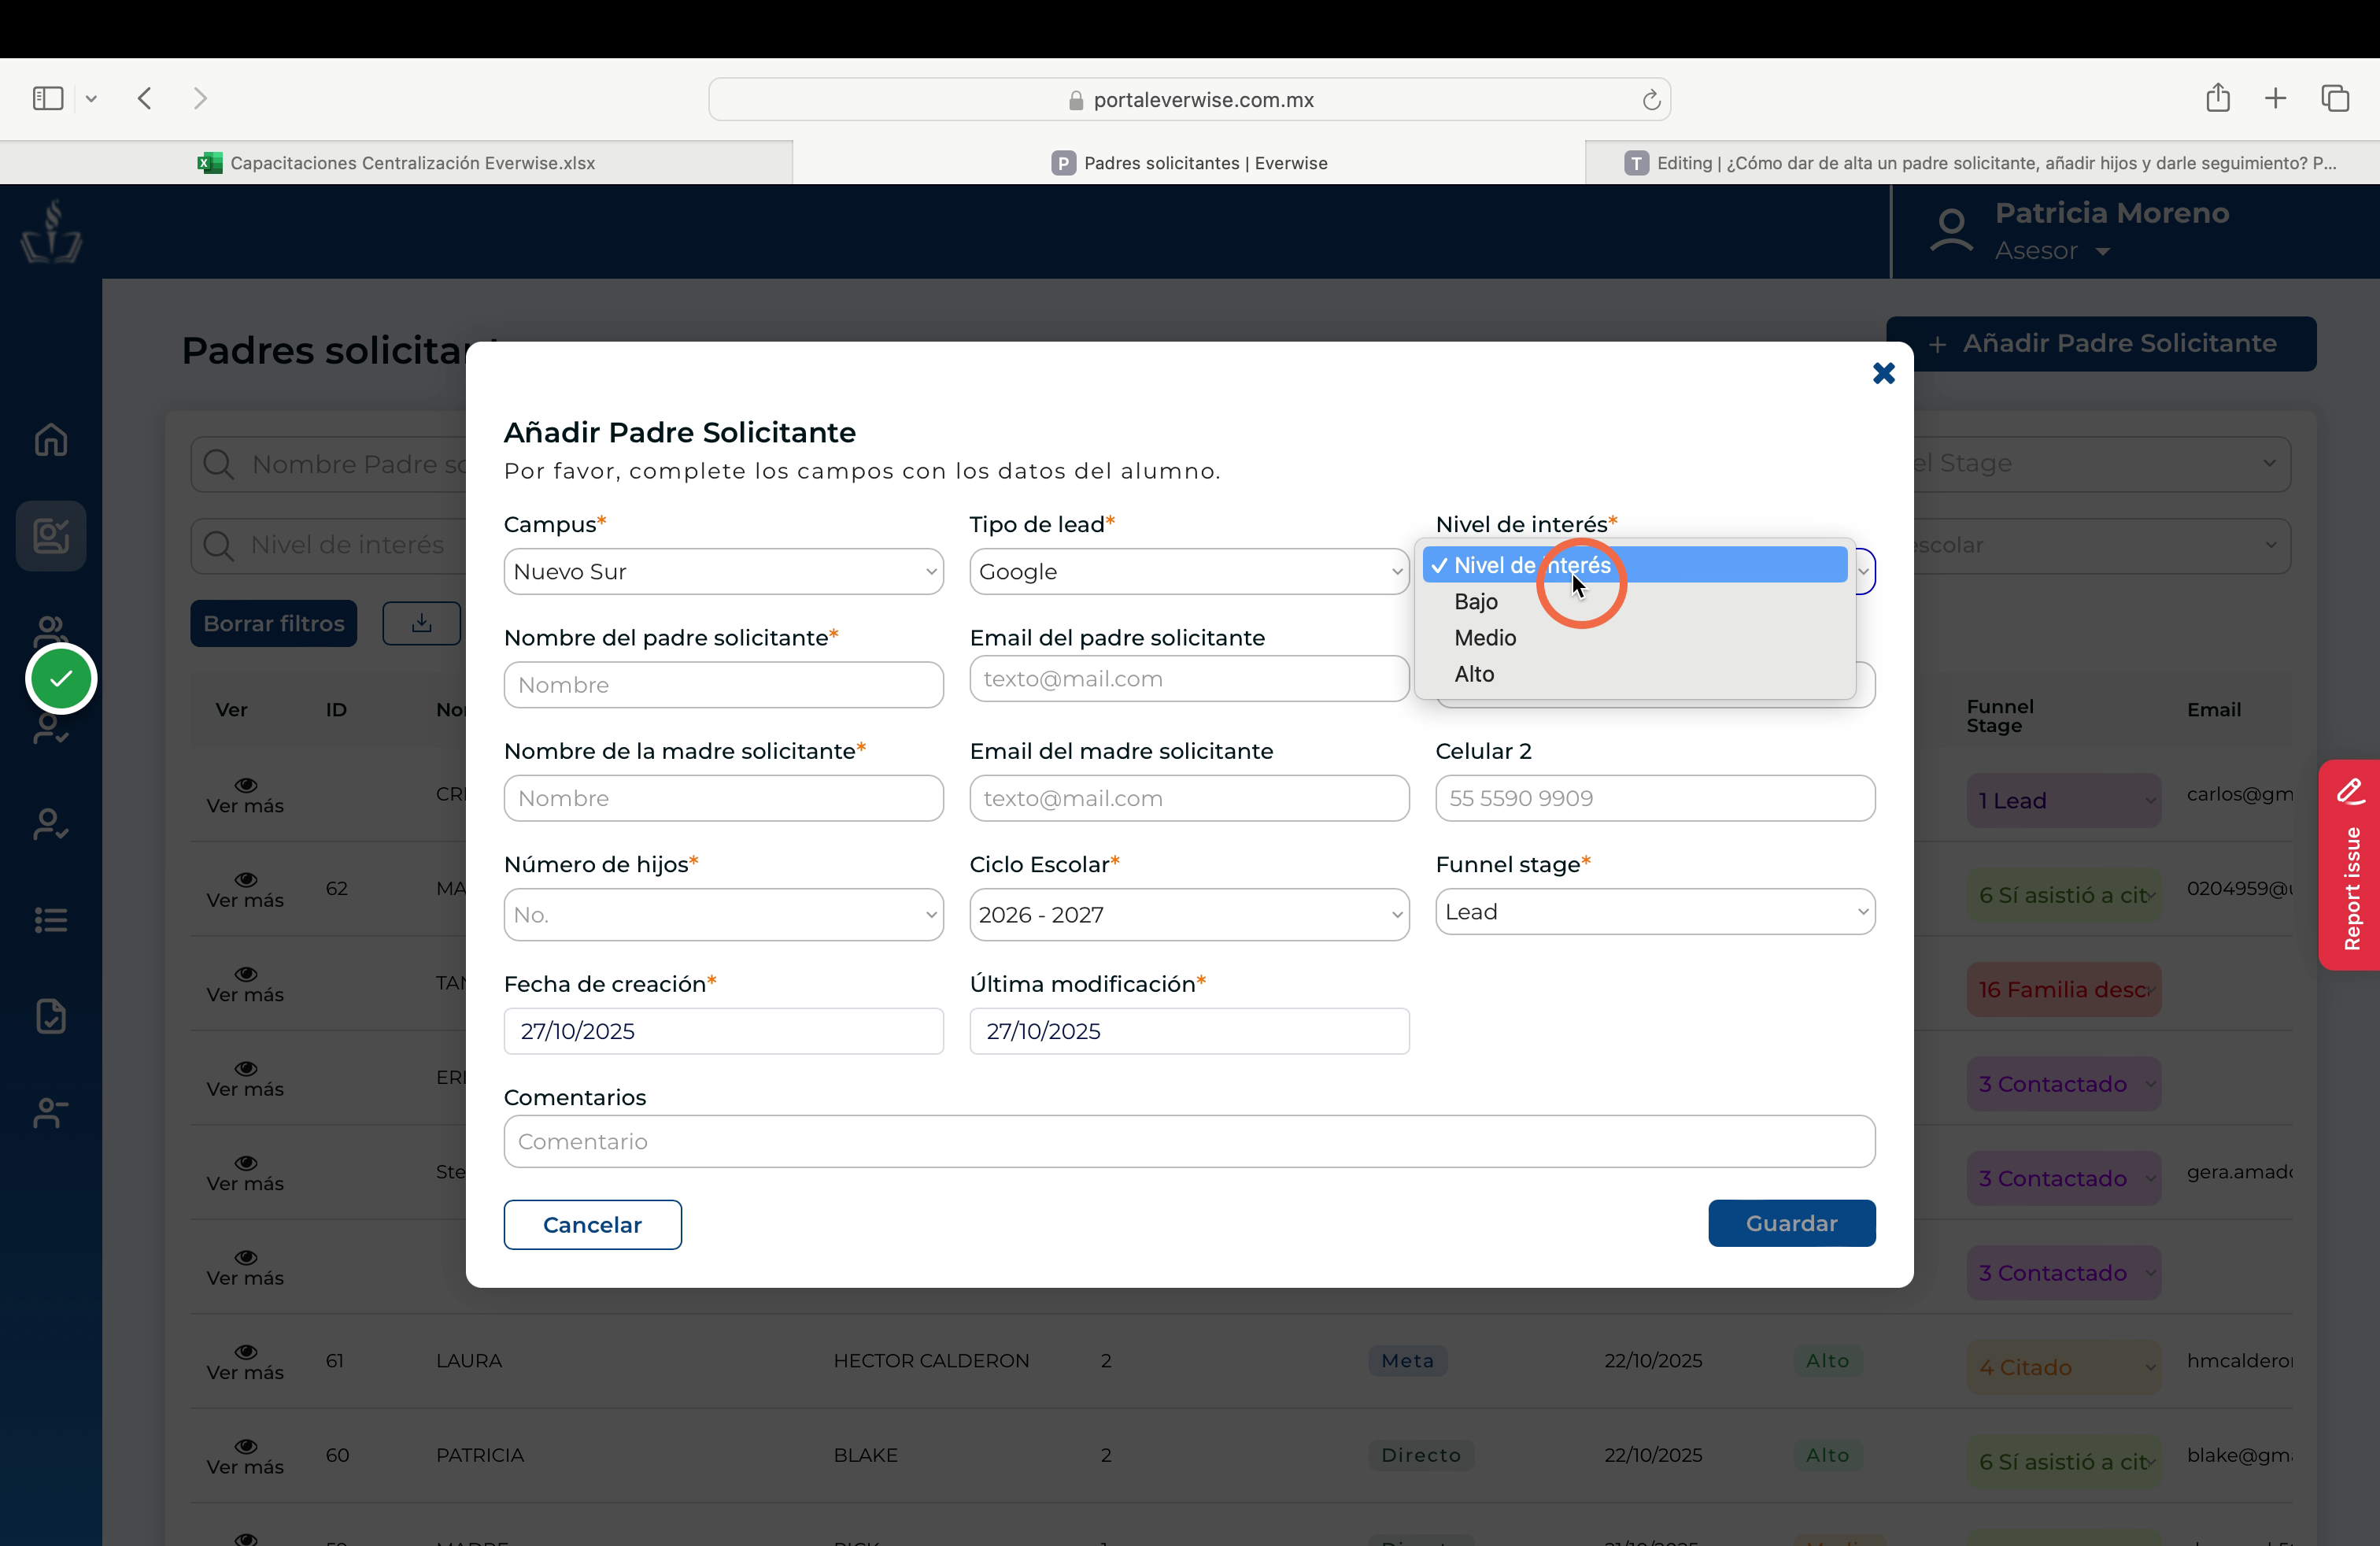Click the Guardar button
Viewport: 2380px width, 1546px height.
[1791, 1223]
